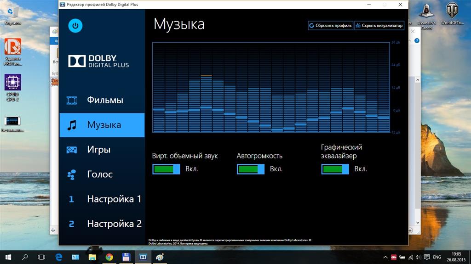Image resolution: width=471 pixels, height=264 pixels.
Task: Open Task View on the taskbar
Action: coord(41,257)
